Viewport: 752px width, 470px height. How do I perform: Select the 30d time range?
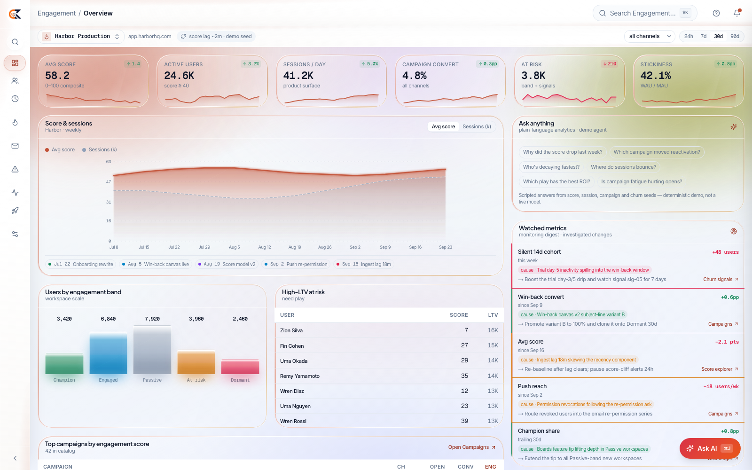pyautogui.click(x=719, y=36)
